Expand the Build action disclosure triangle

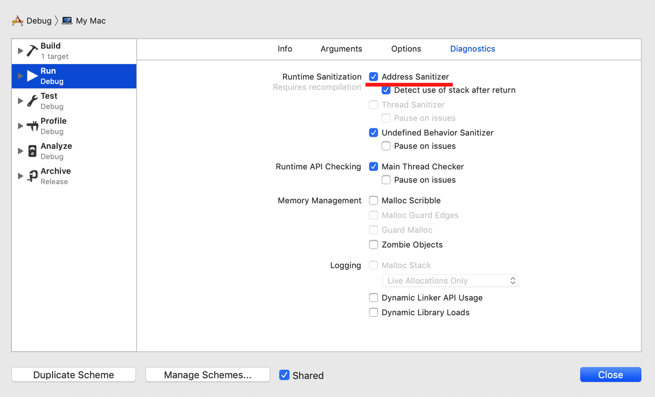click(x=20, y=51)
